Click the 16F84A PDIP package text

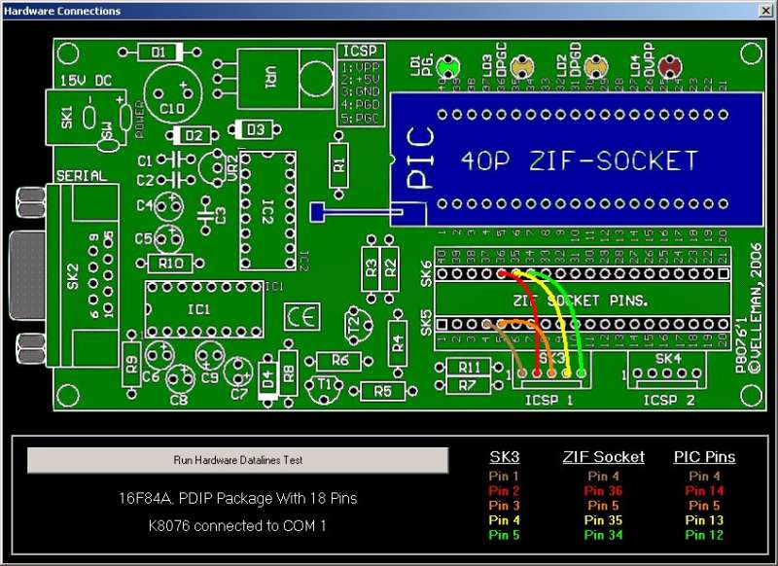coord(237,498)
